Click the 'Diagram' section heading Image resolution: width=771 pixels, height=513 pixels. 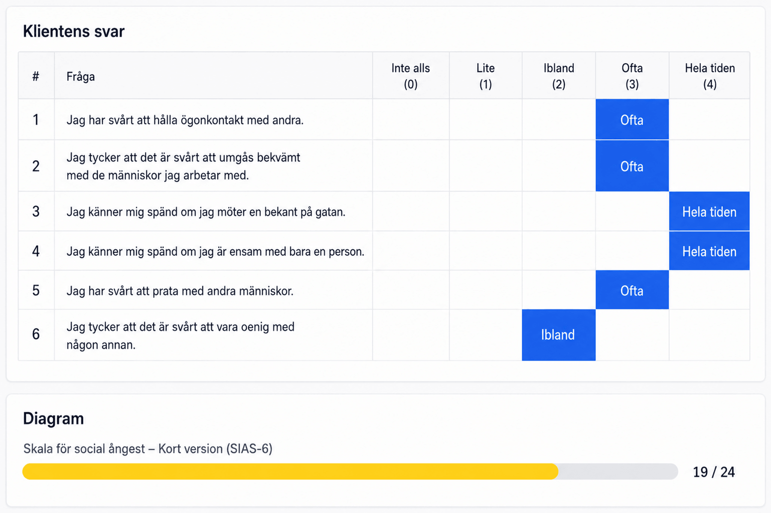(53, 418)
